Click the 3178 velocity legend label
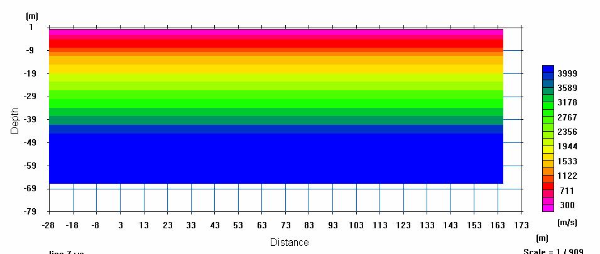Viewport: 600px width, 254px height. pos(567,103)
